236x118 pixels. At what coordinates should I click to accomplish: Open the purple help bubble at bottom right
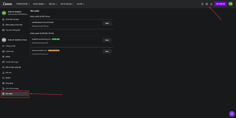pyautogui.click(x=232, y=114)
